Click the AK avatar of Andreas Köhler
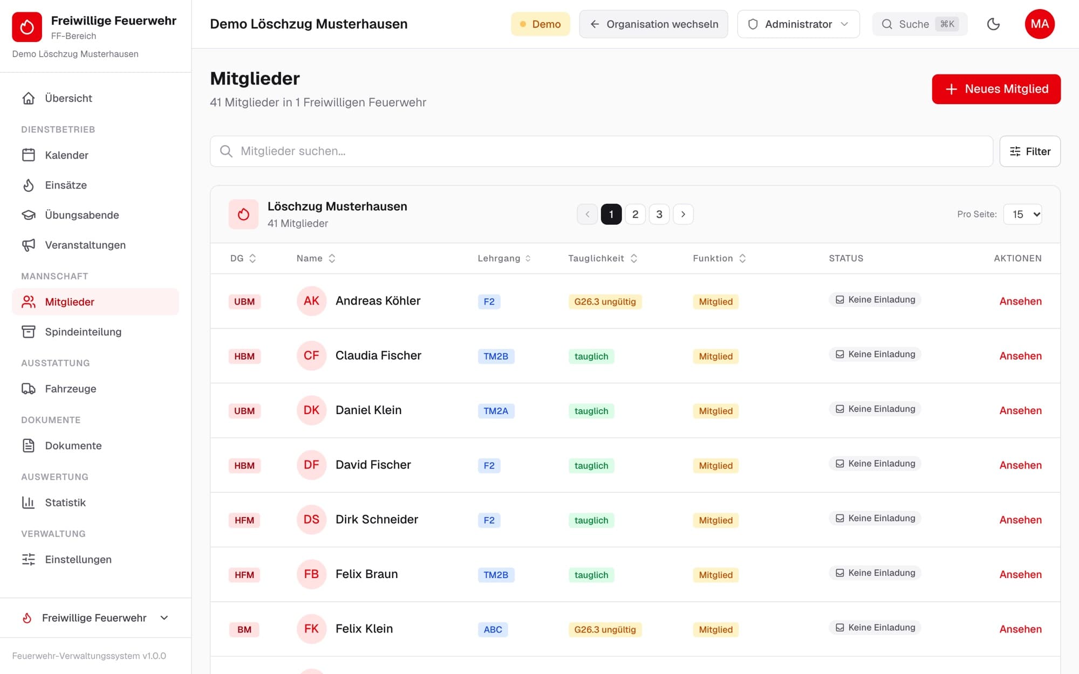1079x674 pixels. 311,301
